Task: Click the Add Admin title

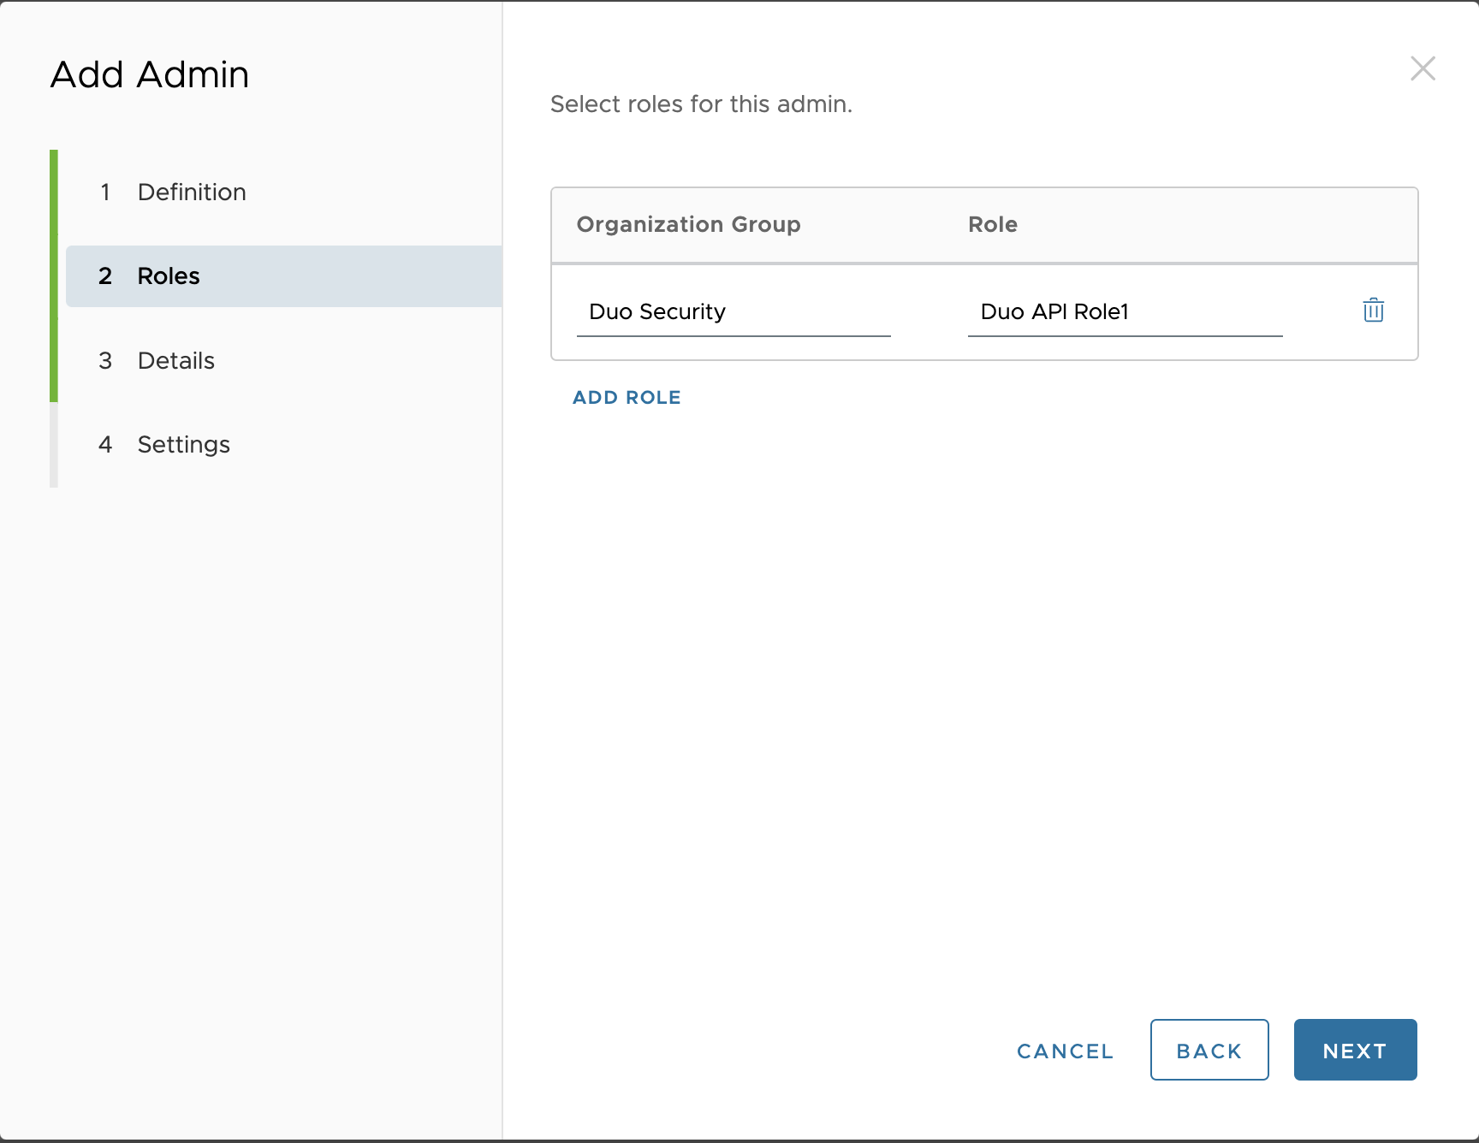Action: click(x=150, y=75)
